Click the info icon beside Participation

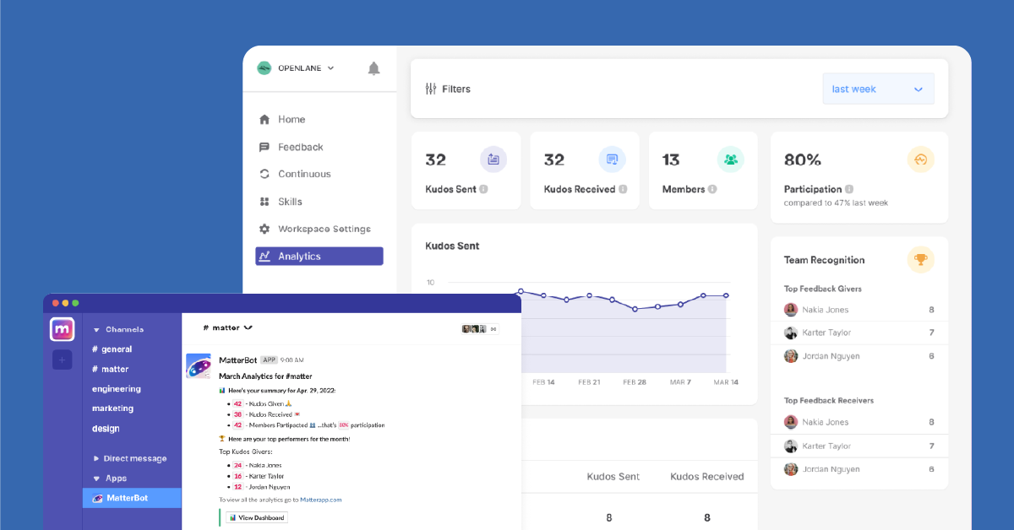point(849,190)
